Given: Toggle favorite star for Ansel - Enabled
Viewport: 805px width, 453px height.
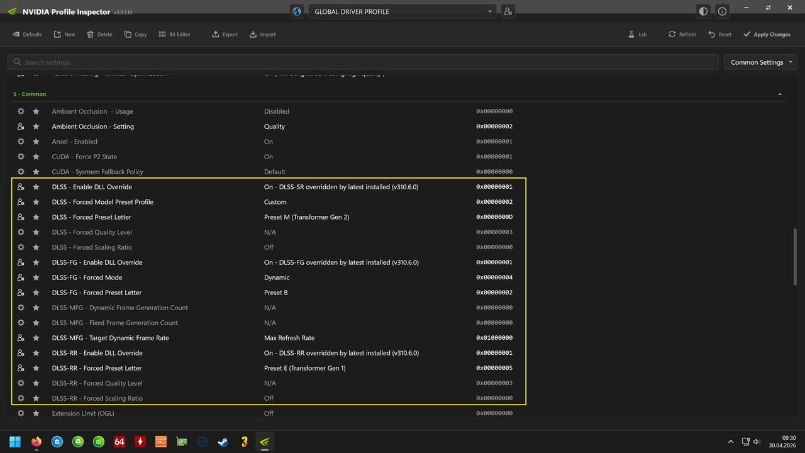Looking at the screenshot, I should pyautogui.click(x=36, y=142).
